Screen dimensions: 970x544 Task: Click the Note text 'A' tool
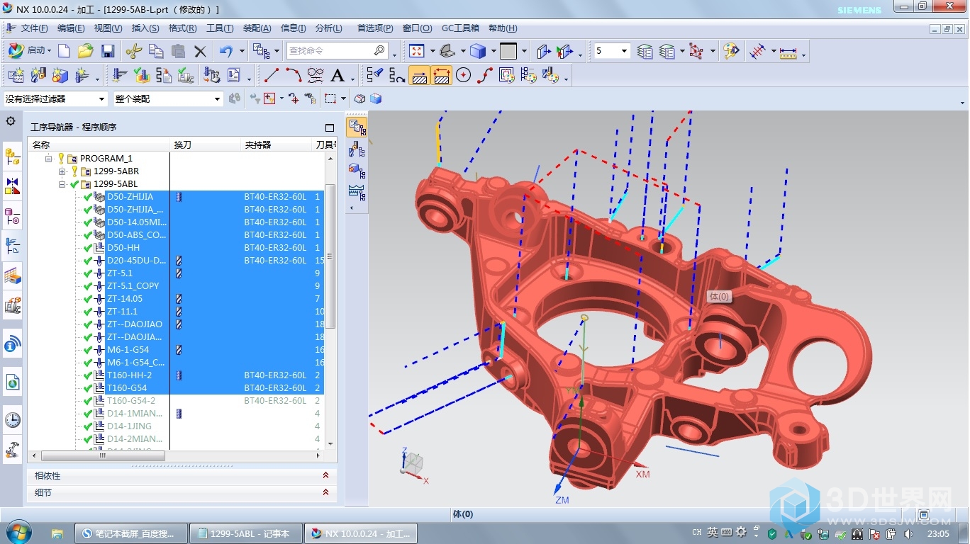click(x=338, y=75)
